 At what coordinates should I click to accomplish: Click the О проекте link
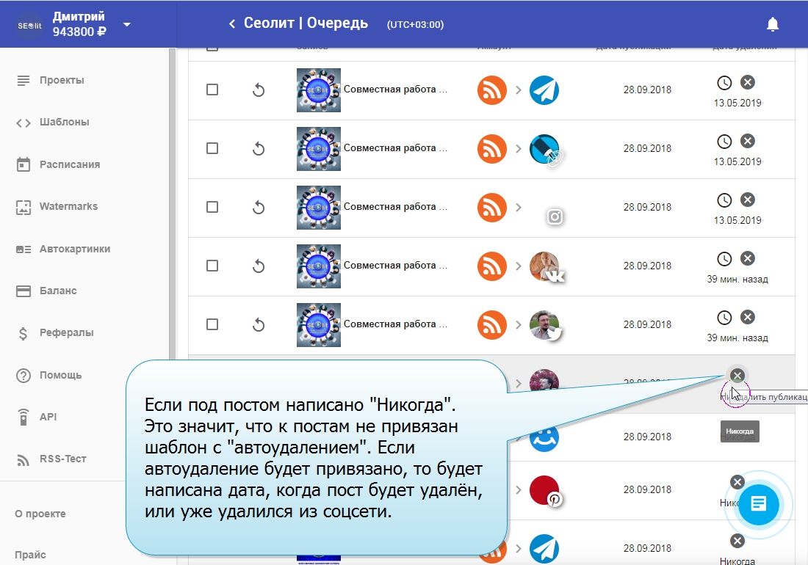40,514
